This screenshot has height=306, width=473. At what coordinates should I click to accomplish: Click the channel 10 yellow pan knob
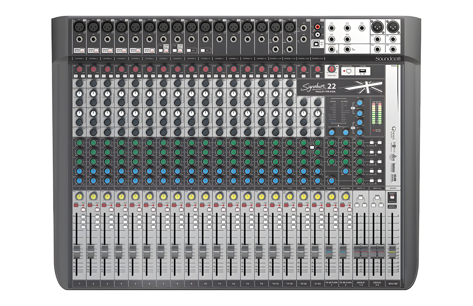point(205,197)
